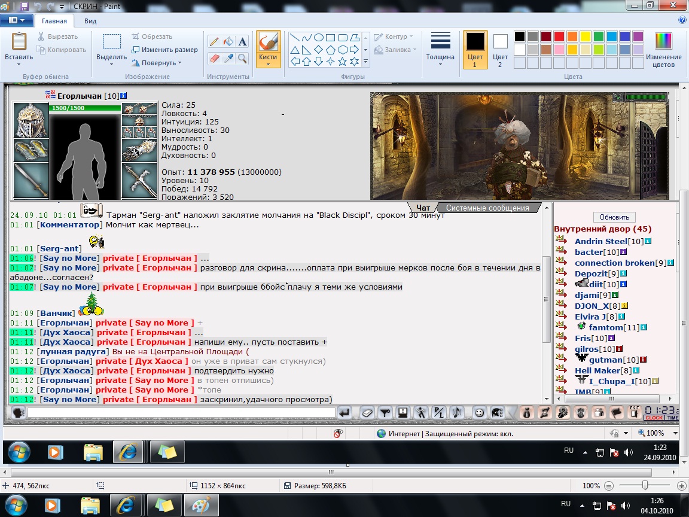This screenshot has height=517, width=689.
Task: Pick the red color swatch in the palette
Action: 559,36
